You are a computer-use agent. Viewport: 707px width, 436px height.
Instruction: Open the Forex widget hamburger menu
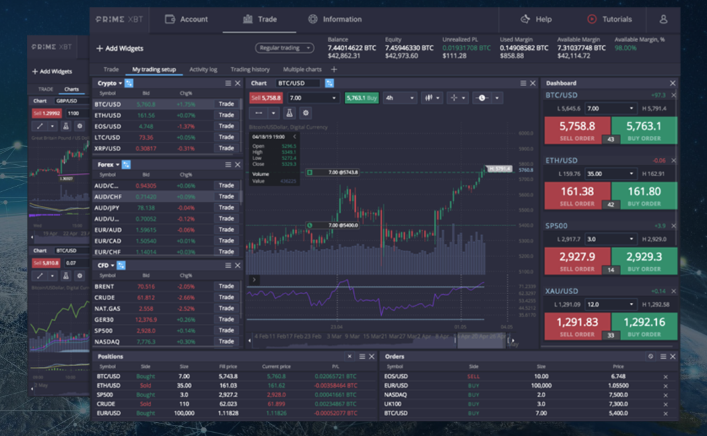(228, 165)
